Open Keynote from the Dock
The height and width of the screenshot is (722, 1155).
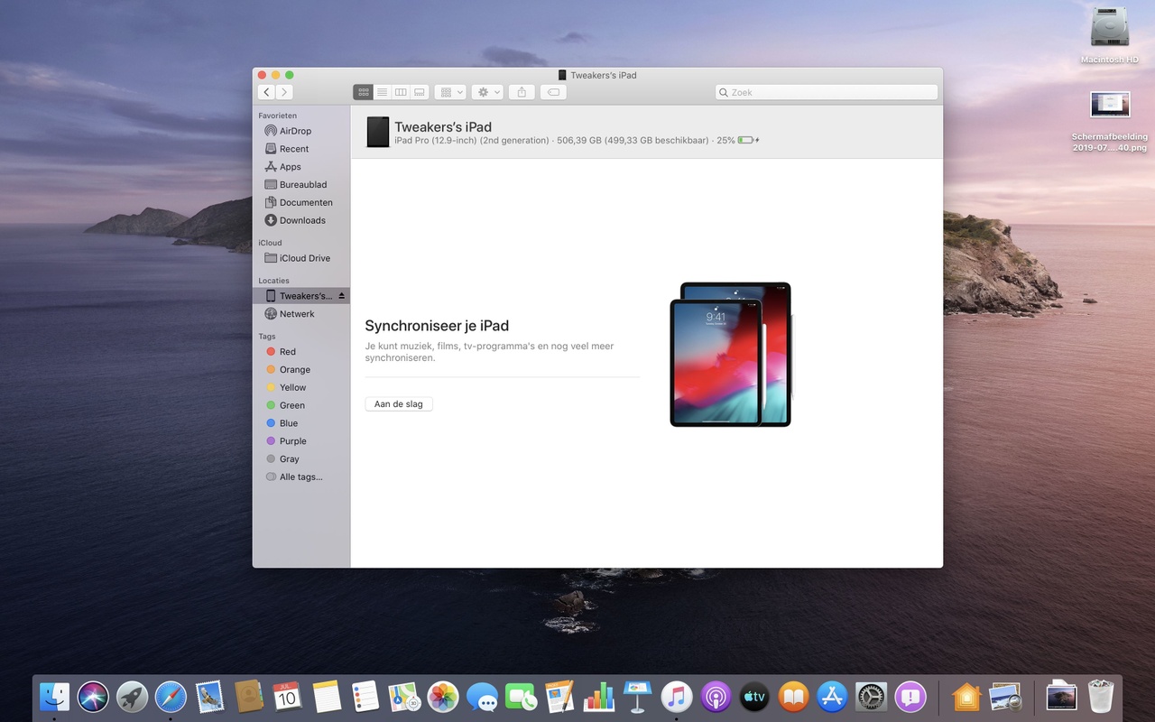637,697
